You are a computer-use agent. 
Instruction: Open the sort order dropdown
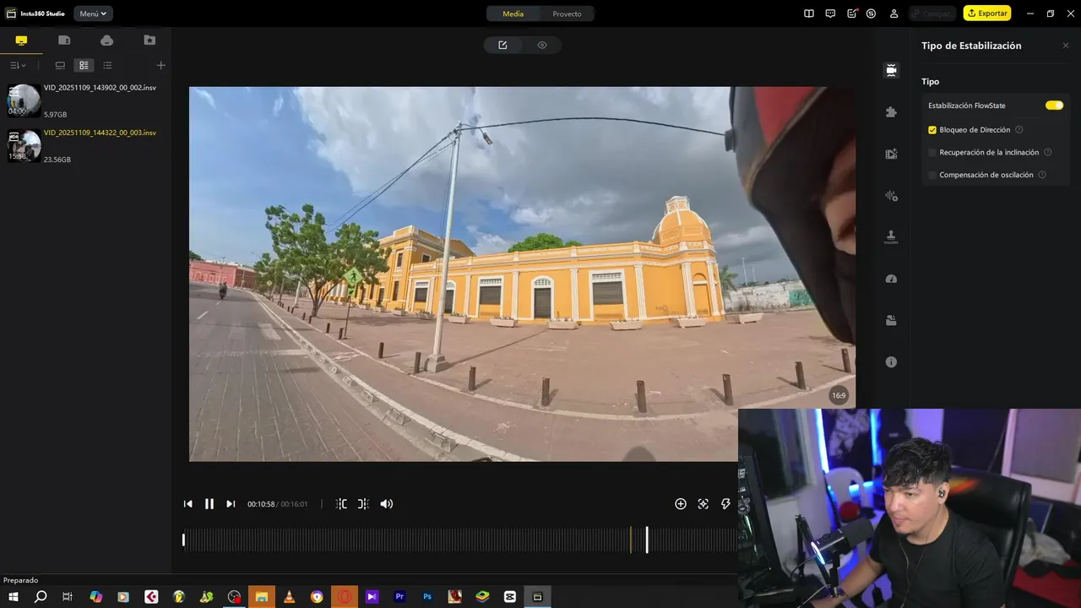click(x=18, y=65)
